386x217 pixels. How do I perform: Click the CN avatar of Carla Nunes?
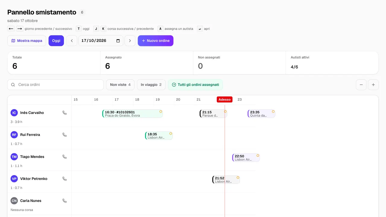tap(14, 201)
